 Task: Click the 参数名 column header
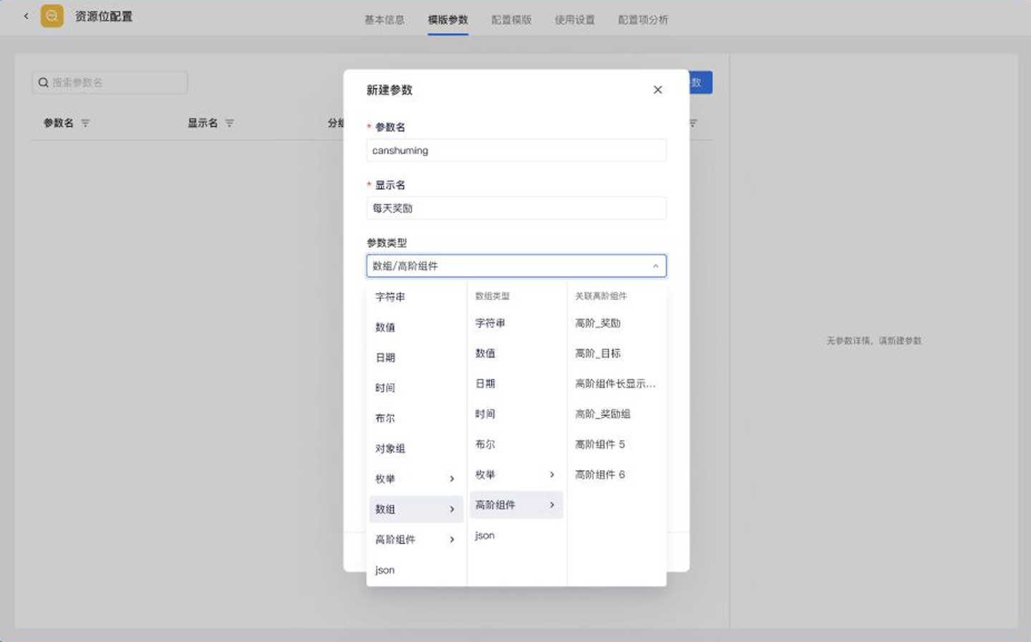click(x=59, y=123)
